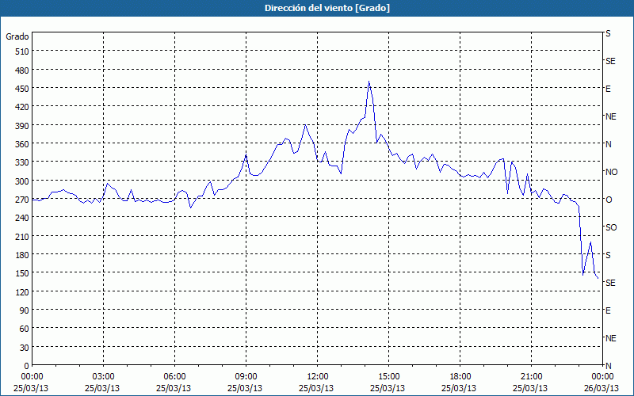
Task: Click the 90 value on the left axis
Action: point(25,310)
